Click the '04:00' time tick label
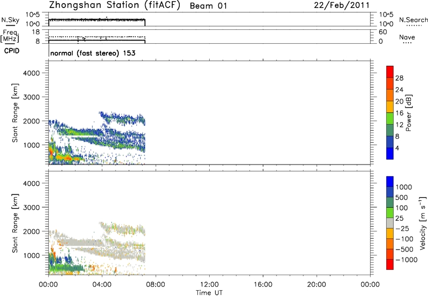This screenshot has height=296, width=428. click(102, 285)
